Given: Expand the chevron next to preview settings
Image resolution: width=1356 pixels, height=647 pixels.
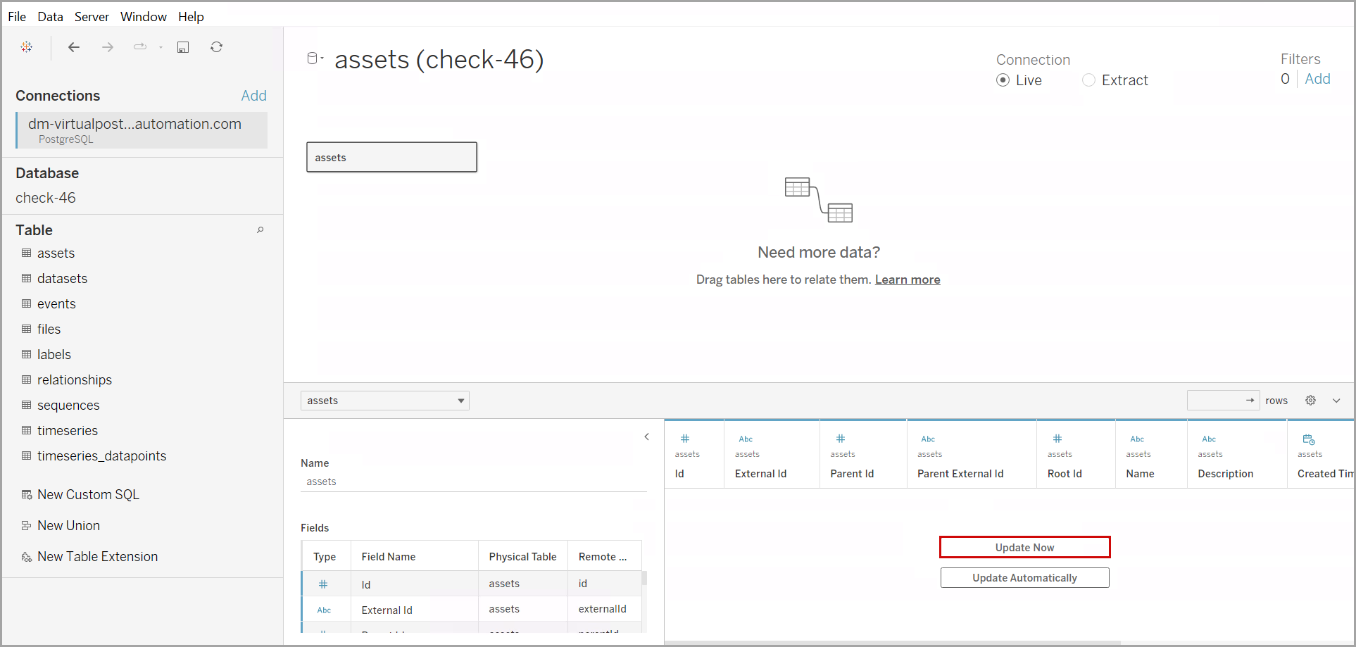Looking at the screenshot, I should pos(1336,401).
